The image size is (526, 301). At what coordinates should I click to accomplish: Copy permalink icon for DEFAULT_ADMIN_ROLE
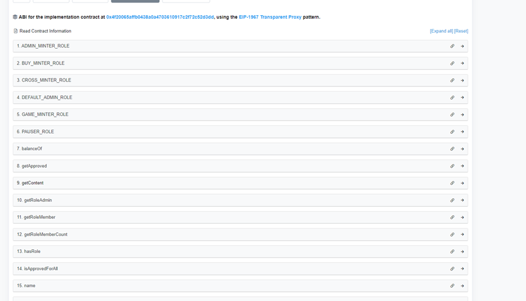[x=452, y=97]
